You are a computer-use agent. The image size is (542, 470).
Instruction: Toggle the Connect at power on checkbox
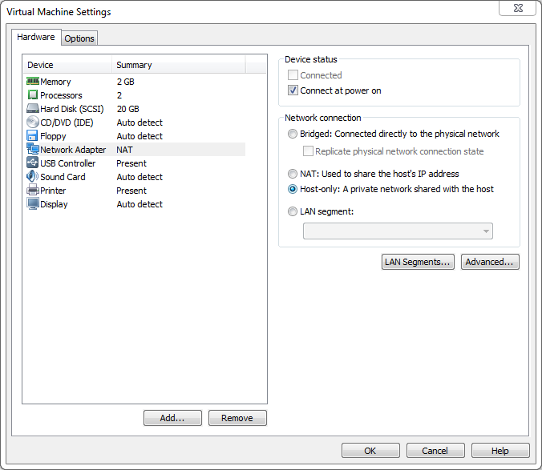coord(293,90)
